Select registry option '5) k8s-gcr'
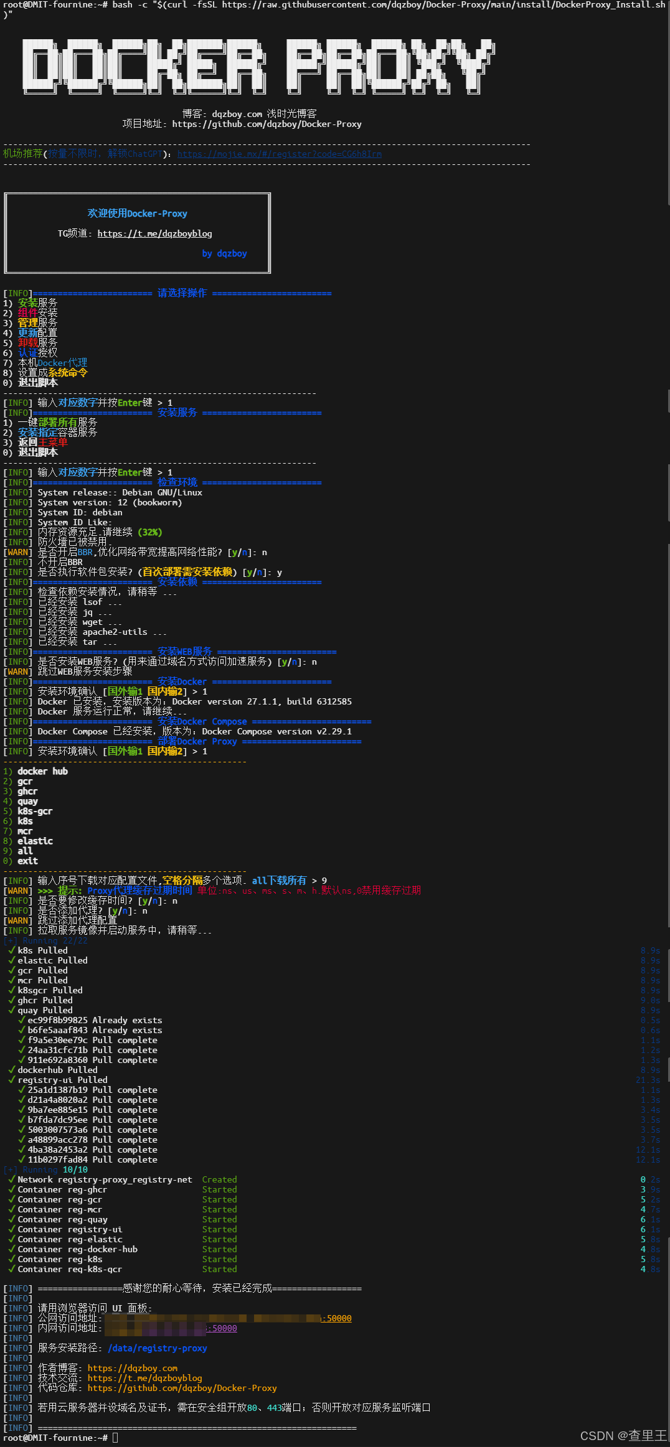670x1447 pixels. pyautogui.click(x=27, y=811)
